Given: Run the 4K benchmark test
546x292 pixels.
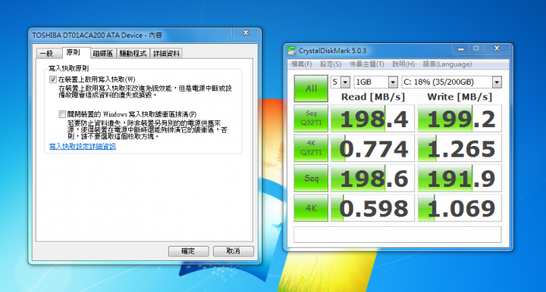Looking at the screenshot, I should point(311,207).
